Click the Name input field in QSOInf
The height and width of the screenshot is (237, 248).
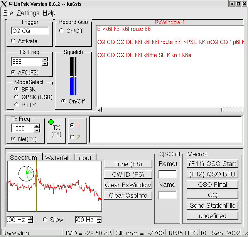[x=168, y=195]
